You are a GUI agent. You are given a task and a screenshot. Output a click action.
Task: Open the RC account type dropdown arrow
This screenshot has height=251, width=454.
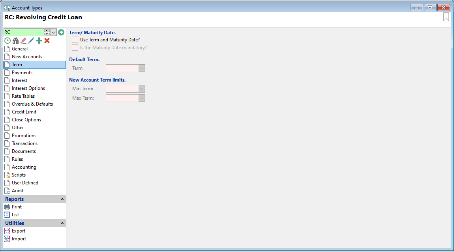pyautogui.click(x=53, y=32)
